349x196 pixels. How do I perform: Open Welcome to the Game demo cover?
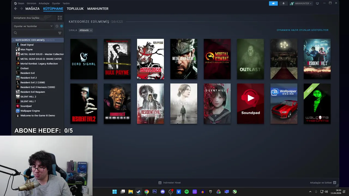click(x=317, y=104)
